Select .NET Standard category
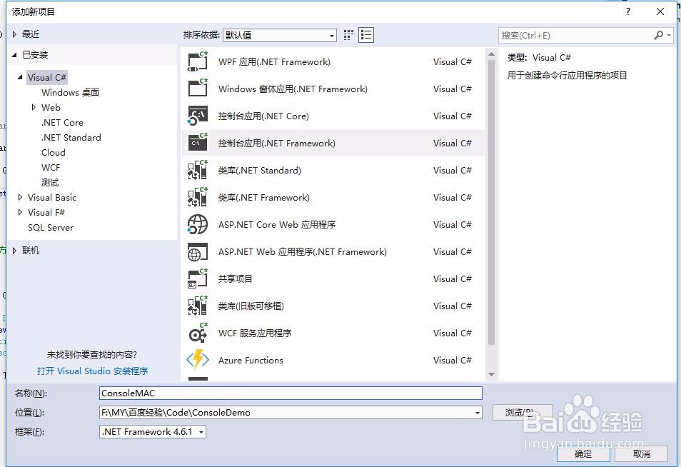Screen dimensions: 681x467 (71, 137)
